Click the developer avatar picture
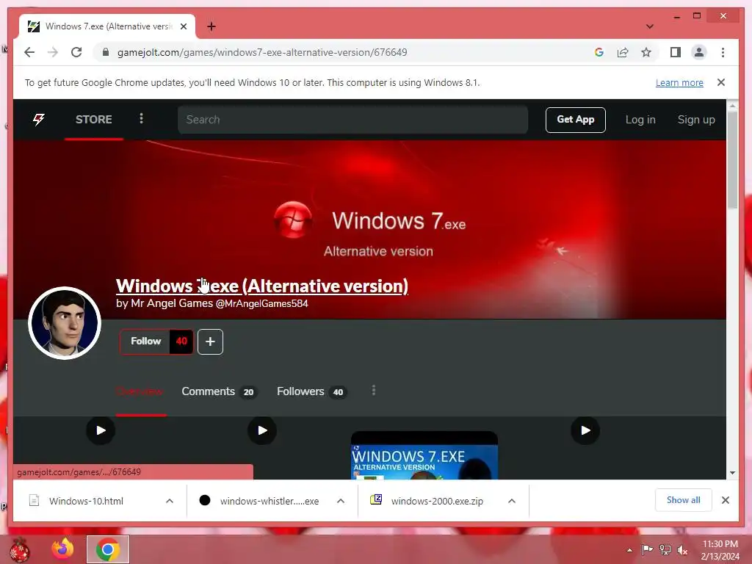Screen dimensions: 752x564 click(65, 323)
